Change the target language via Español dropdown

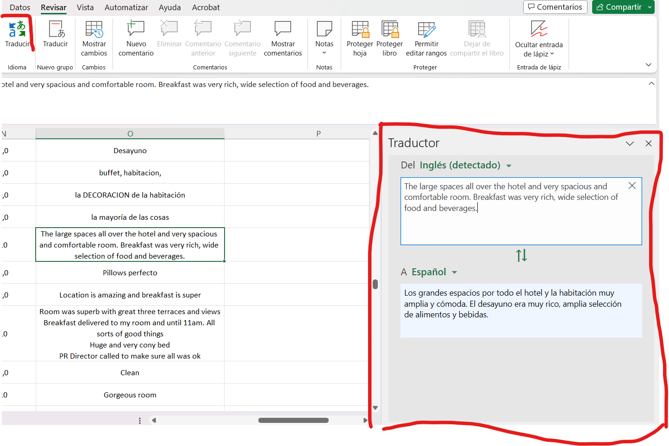point(433,272)
